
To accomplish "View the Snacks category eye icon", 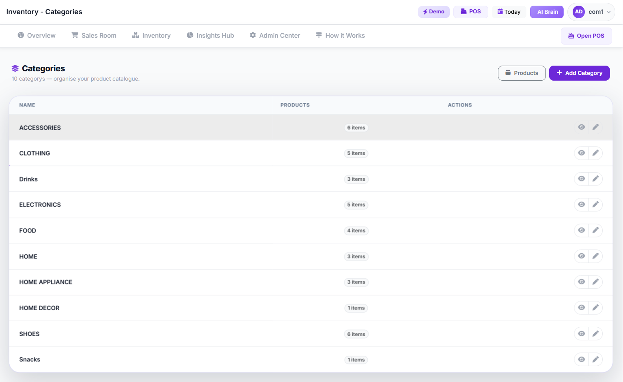I will click(582, 359).
